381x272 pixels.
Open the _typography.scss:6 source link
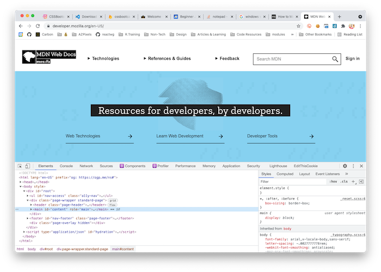[348, 235]
